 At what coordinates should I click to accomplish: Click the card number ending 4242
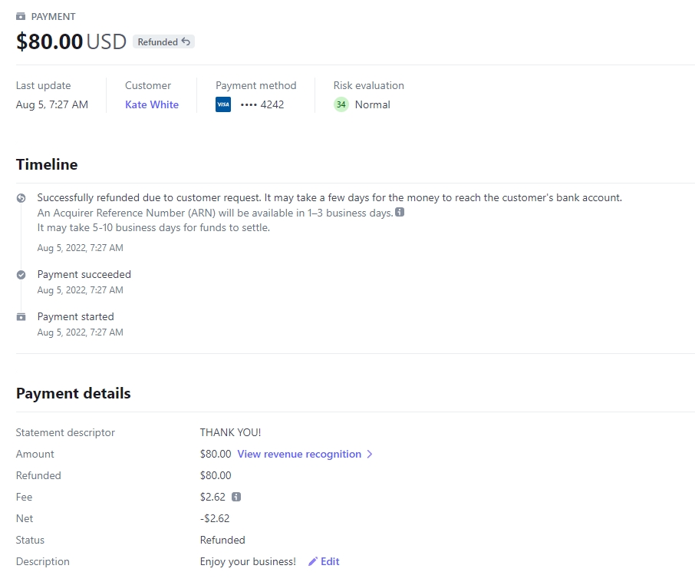[262, 104]
